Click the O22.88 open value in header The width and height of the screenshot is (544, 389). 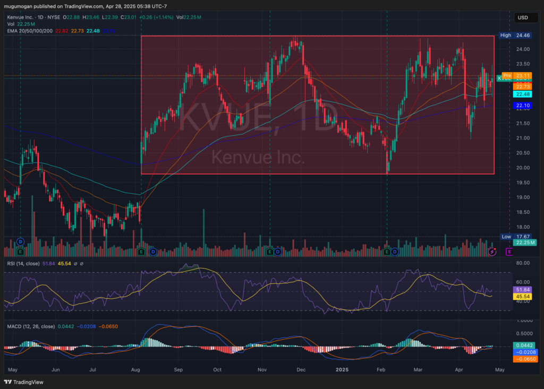click(x=71, y=17)
